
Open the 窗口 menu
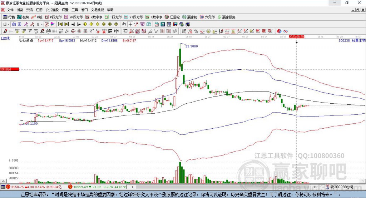click(x=84, y=10)
